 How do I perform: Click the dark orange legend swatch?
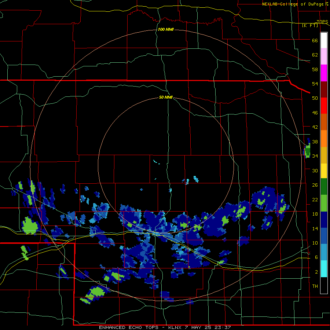coord(324,122)
